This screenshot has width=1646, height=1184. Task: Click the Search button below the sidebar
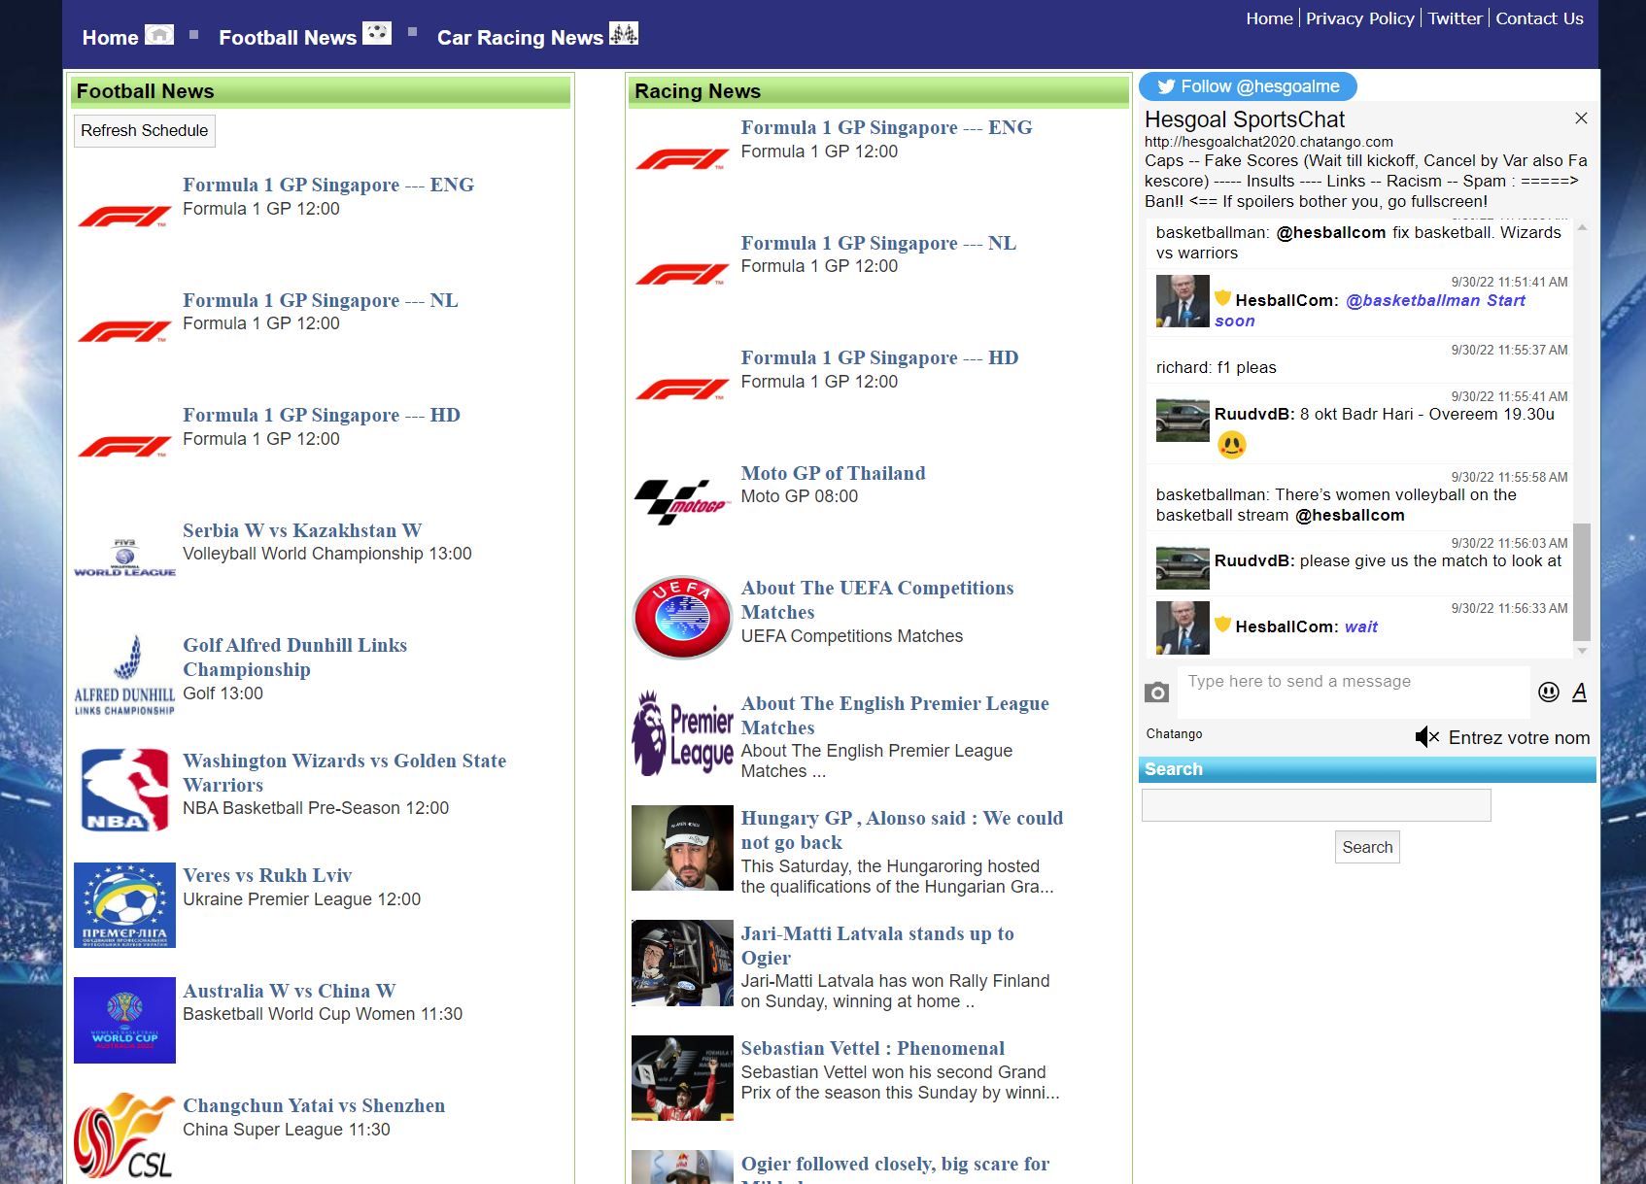point(1367,847)
